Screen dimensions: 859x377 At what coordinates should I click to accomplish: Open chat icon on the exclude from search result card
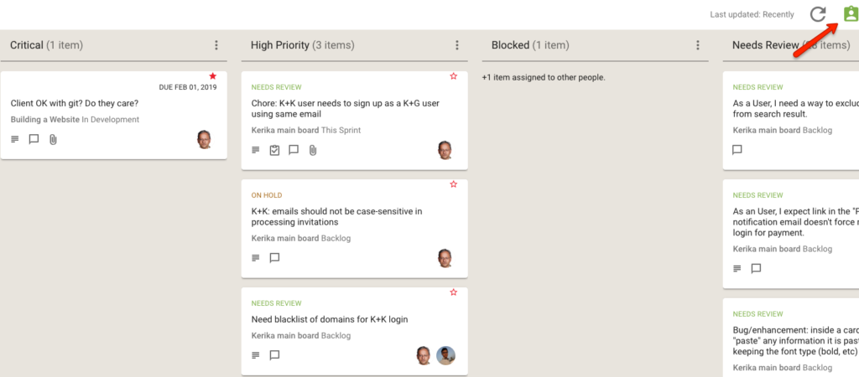[737, 150]
